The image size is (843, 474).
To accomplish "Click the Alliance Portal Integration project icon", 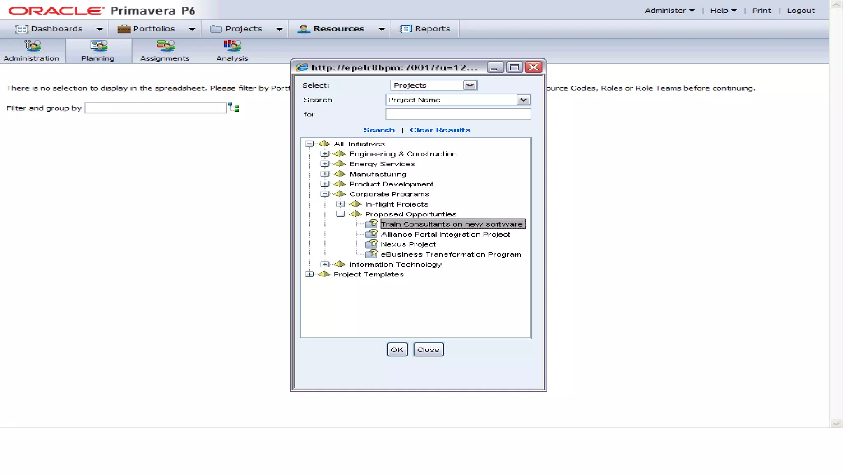I will (x=372, y=234).
